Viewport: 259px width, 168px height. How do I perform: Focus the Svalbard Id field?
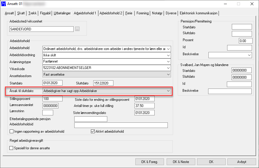239,84
